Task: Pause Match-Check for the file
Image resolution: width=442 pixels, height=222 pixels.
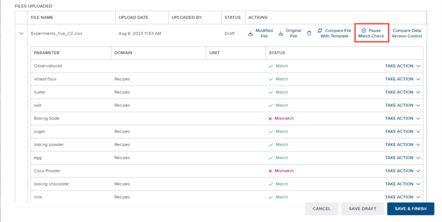Action: [x=371, y=33]
